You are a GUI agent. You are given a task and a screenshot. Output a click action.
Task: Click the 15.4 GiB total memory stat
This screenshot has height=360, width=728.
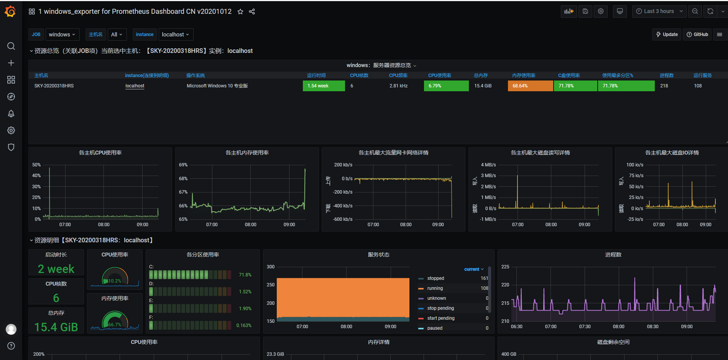56,327
